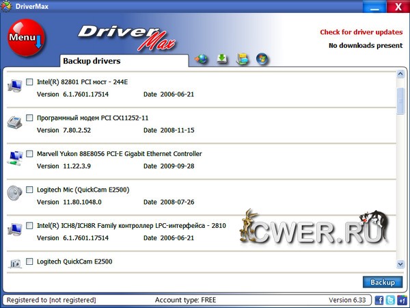
Task: Check the Logitech QuickCam E2500 checkbox
Action: pos(29,261)
